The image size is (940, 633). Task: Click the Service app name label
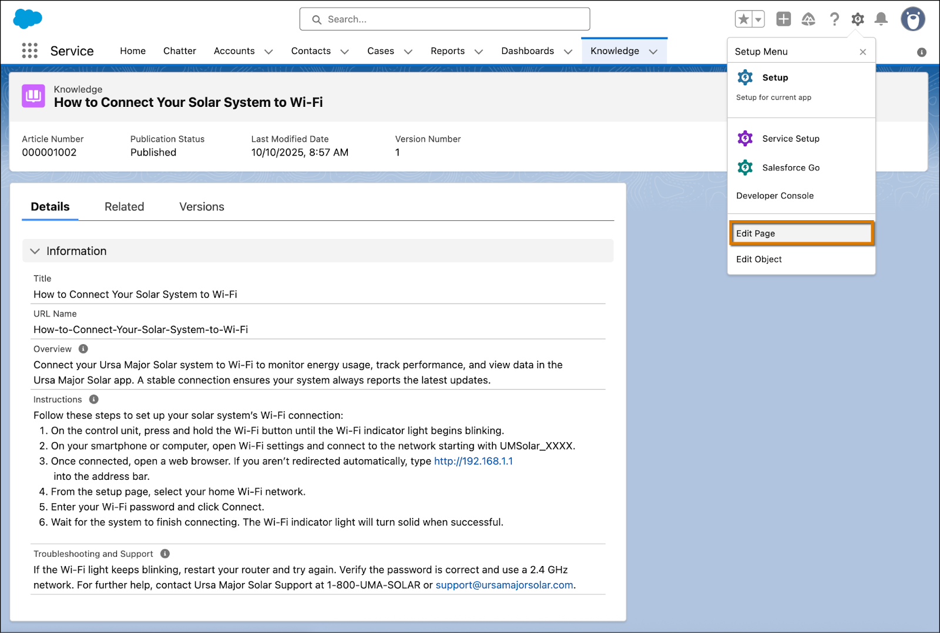pos(72,51)
